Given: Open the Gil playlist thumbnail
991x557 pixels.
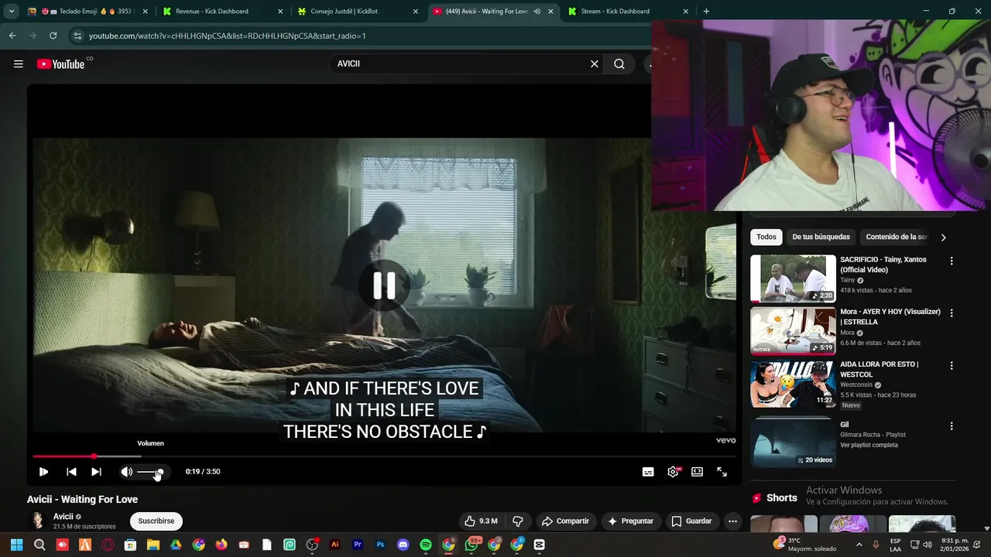Looking at the screenshot, I should pos(793,443).
